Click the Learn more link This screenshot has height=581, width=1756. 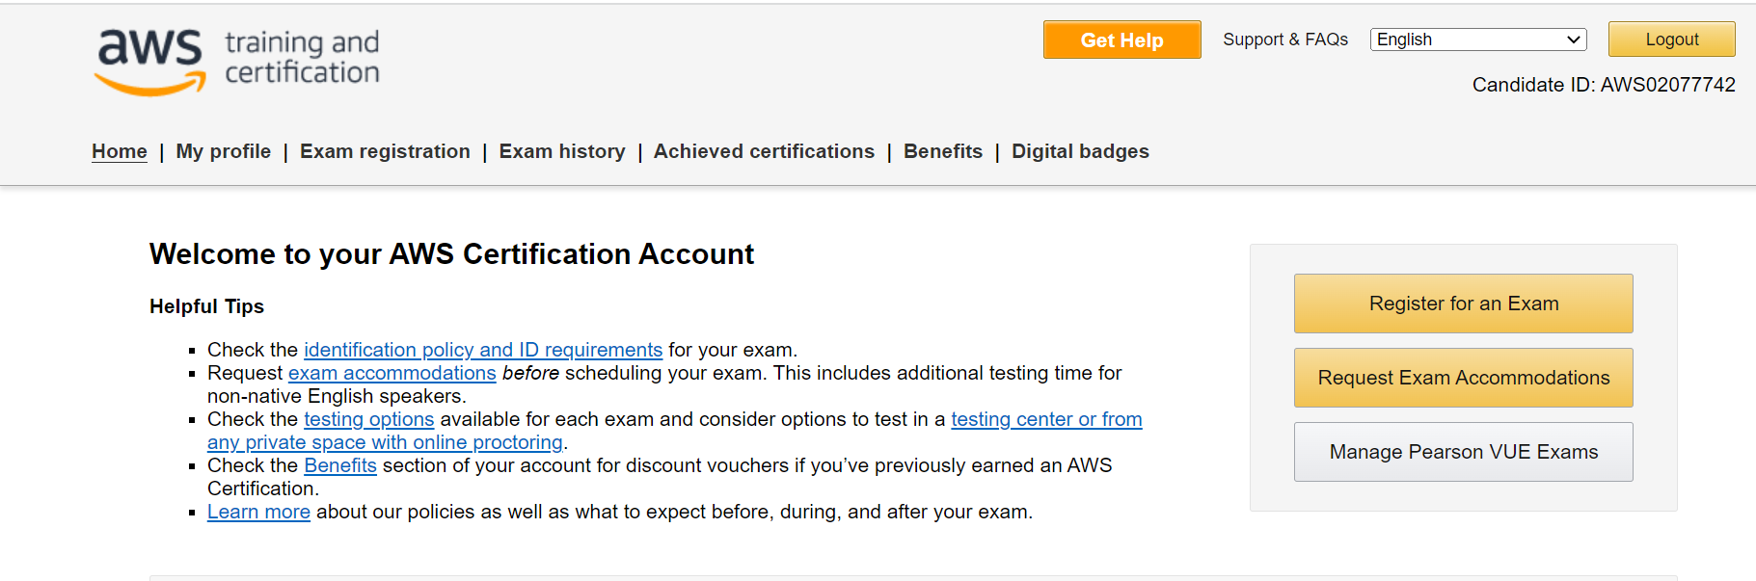point(258,512)
